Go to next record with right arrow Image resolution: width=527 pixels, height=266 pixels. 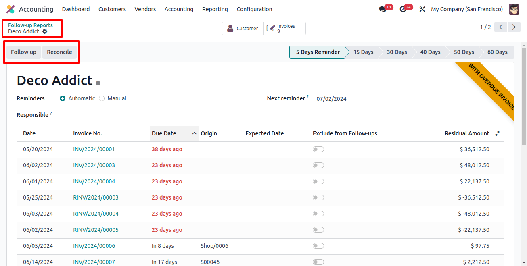(x=514, y=27)
